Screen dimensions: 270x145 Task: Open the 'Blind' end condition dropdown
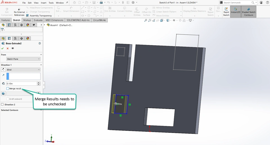pos(23,70)
